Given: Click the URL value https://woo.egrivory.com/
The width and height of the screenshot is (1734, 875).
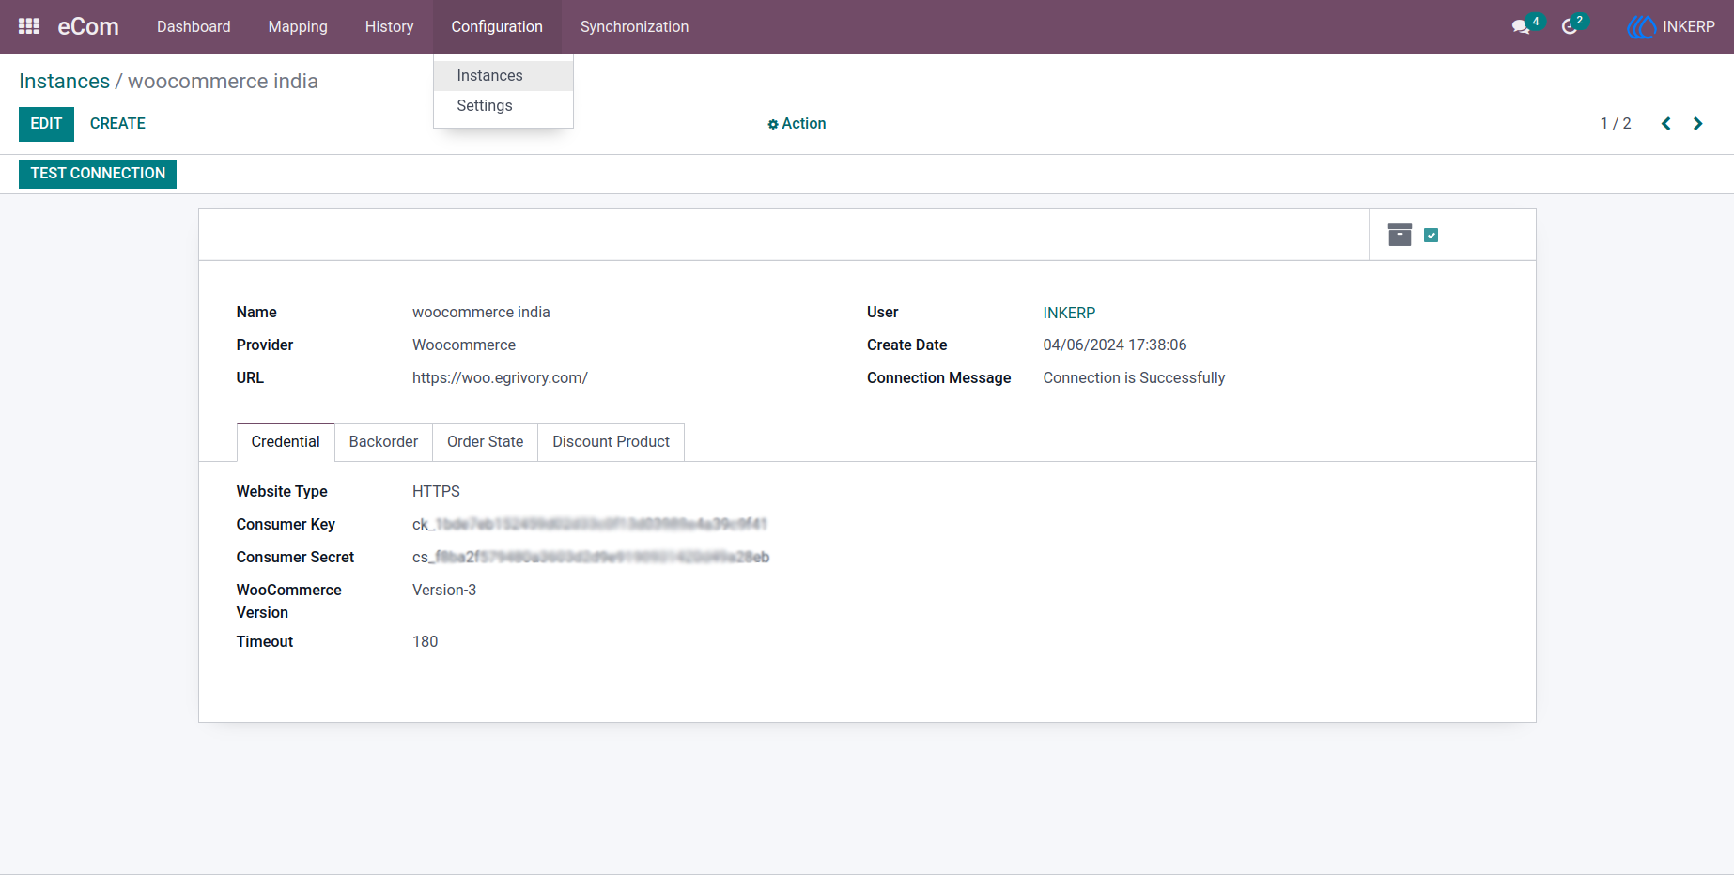Looking at the screenshot, I should click(500, 378).
